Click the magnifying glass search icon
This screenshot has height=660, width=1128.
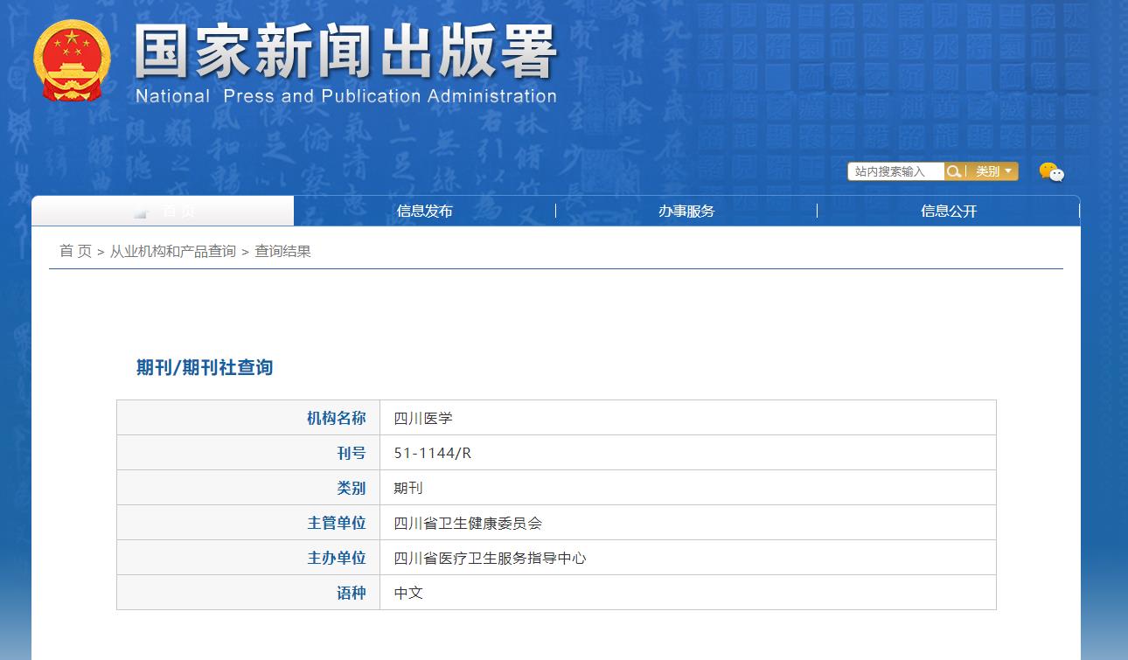point(954,171)
